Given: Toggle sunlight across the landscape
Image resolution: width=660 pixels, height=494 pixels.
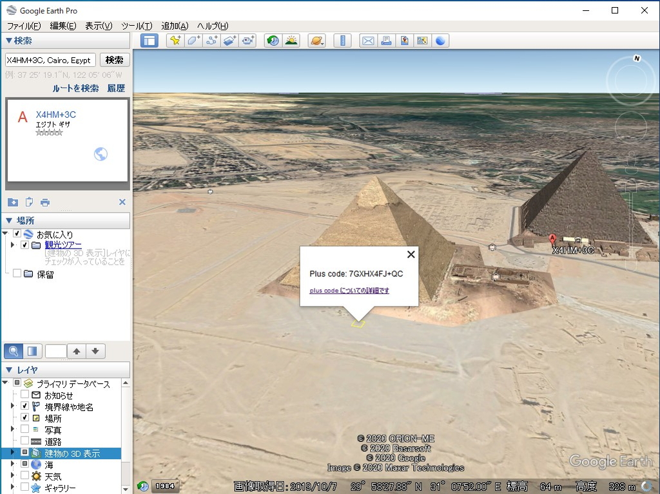Looking at the screenshot, I should 291,41.
